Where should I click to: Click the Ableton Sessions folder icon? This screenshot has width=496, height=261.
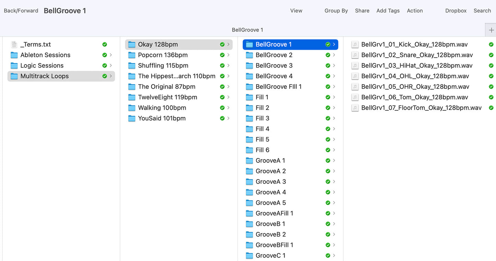point(14,55)
